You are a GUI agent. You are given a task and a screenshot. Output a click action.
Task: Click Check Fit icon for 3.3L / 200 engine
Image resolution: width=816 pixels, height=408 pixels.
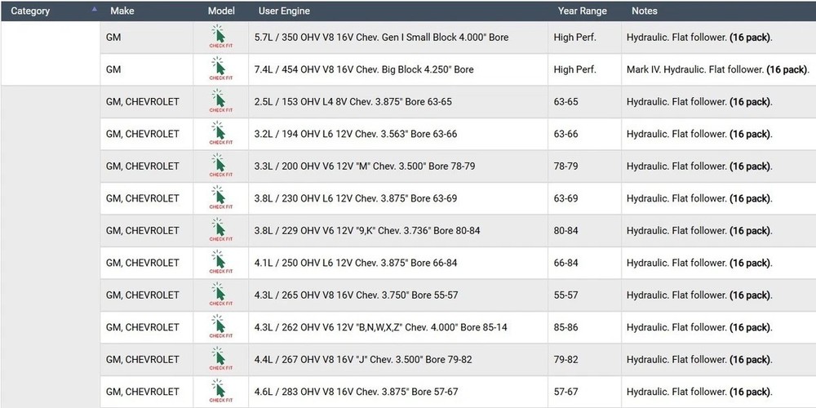pyautogui.click(x=218, y=166)
